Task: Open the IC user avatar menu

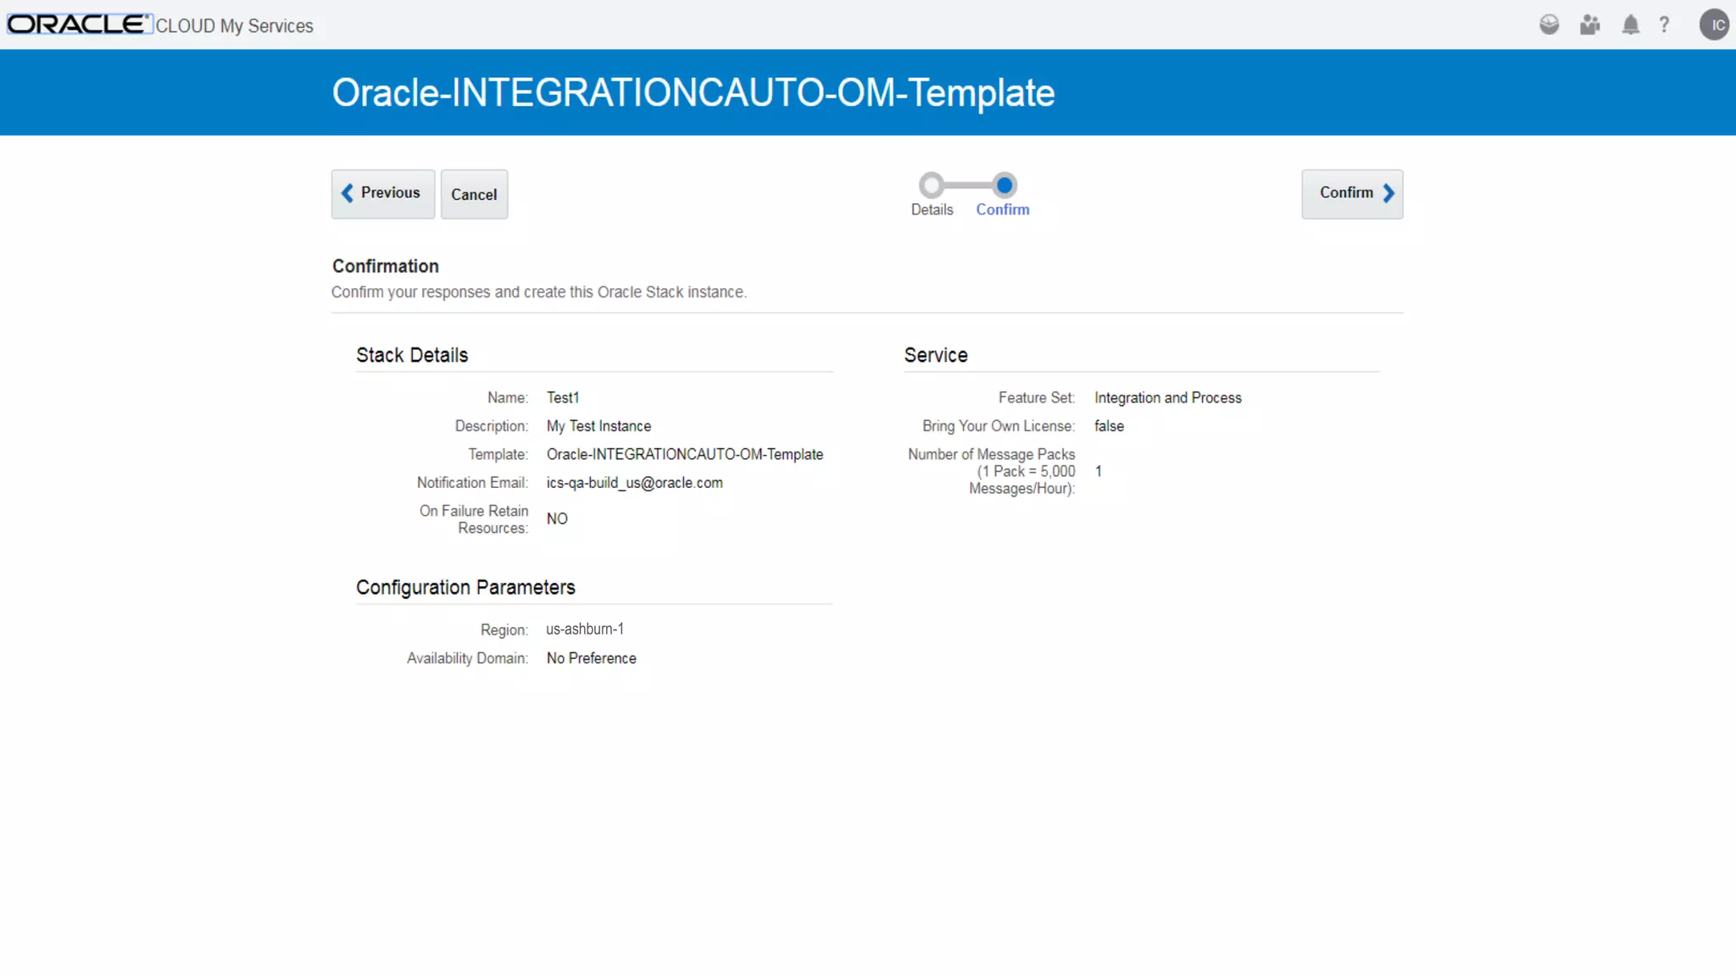Action: click(x=1714, y=25)
